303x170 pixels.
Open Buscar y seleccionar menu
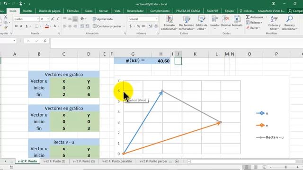(289, 23)
